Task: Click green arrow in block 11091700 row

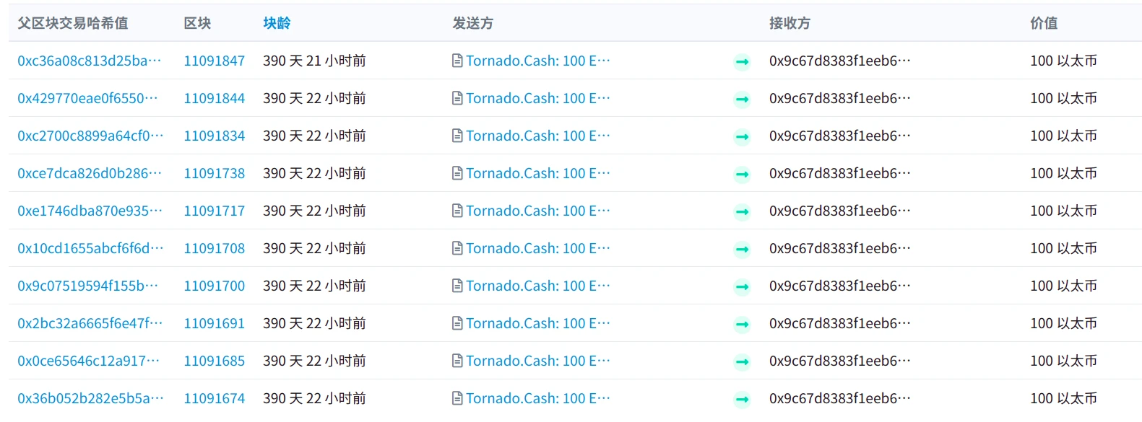Action: coord(742,287)
